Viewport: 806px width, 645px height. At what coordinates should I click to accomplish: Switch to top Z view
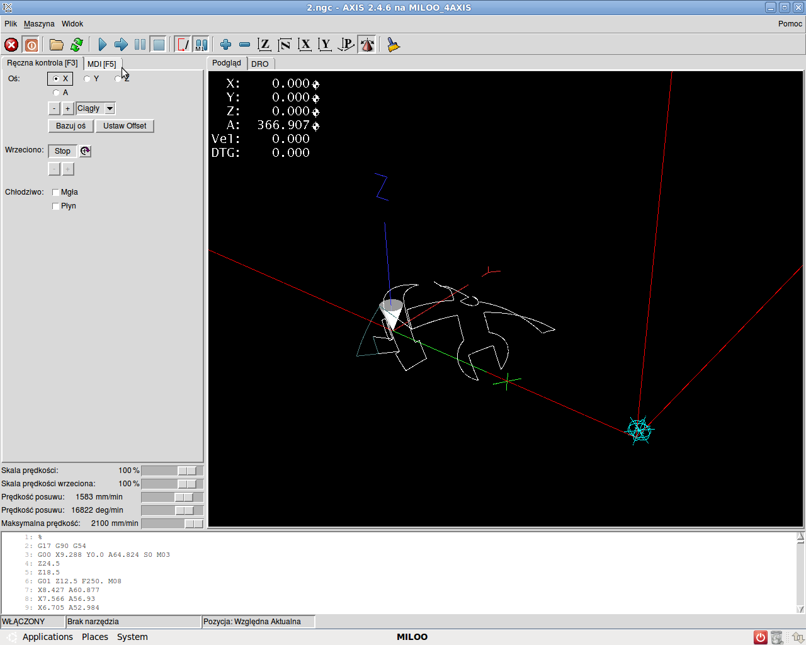point(264,45)
